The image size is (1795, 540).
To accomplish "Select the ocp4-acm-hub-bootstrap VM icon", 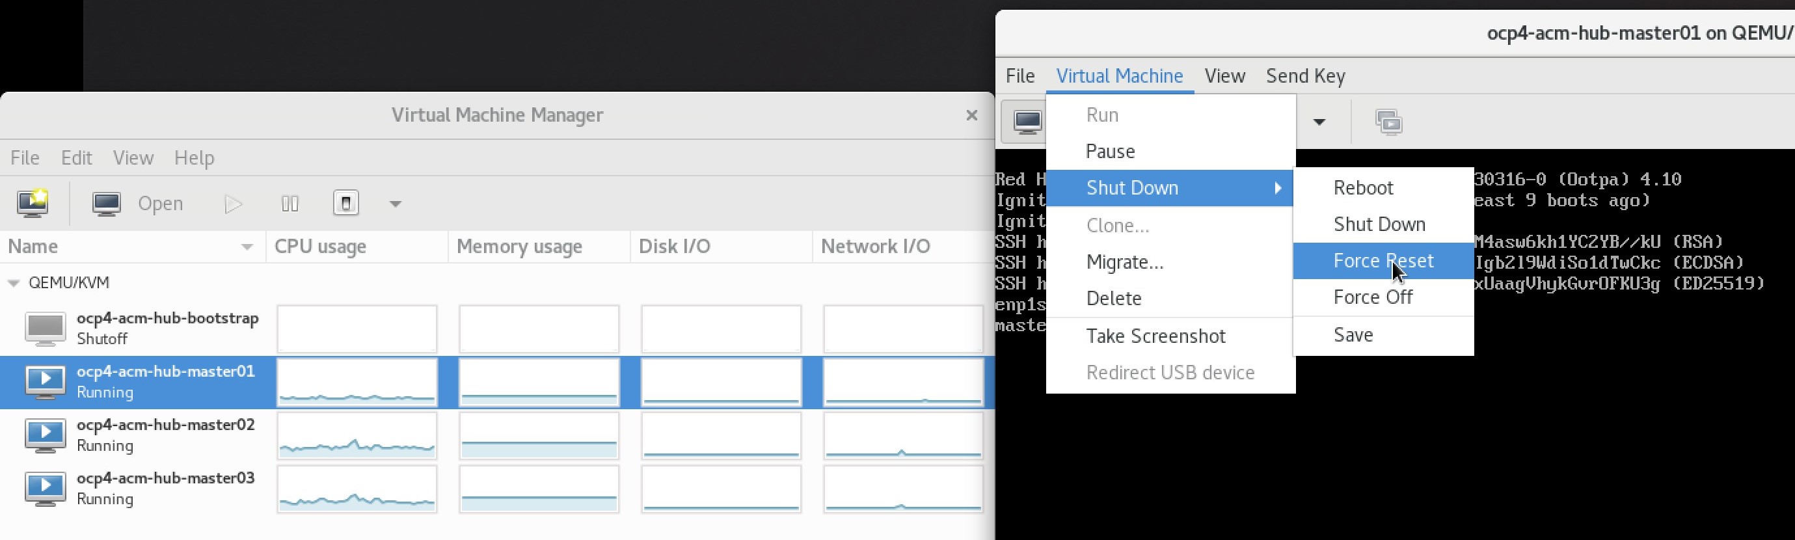I will tap(46, 328).
